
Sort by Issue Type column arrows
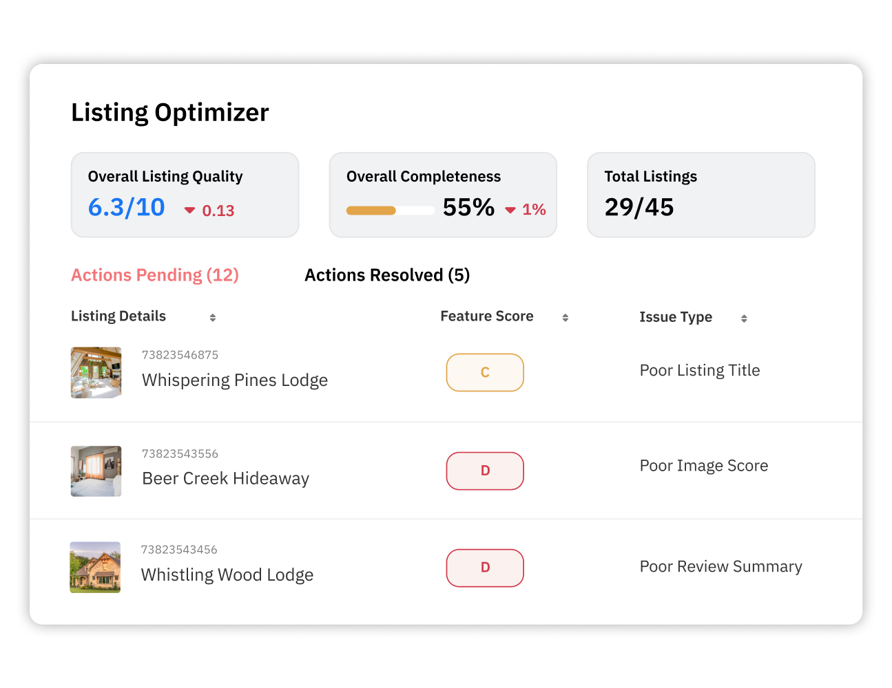click(x=744, y=318)
